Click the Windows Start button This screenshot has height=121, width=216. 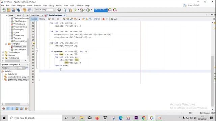tap(4, 118)
